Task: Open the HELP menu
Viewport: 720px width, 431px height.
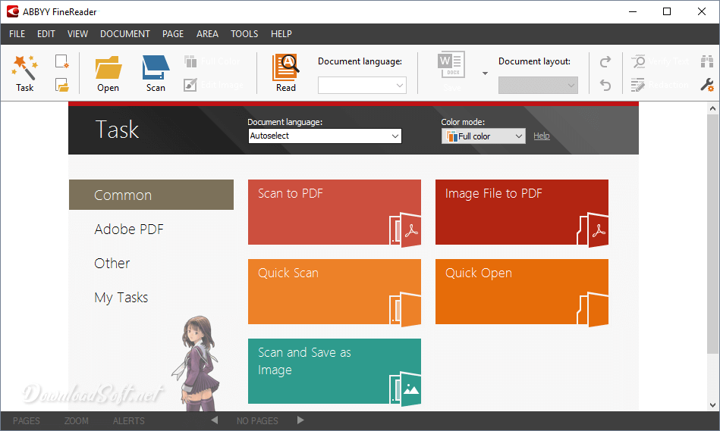Action: pos(281,34)
